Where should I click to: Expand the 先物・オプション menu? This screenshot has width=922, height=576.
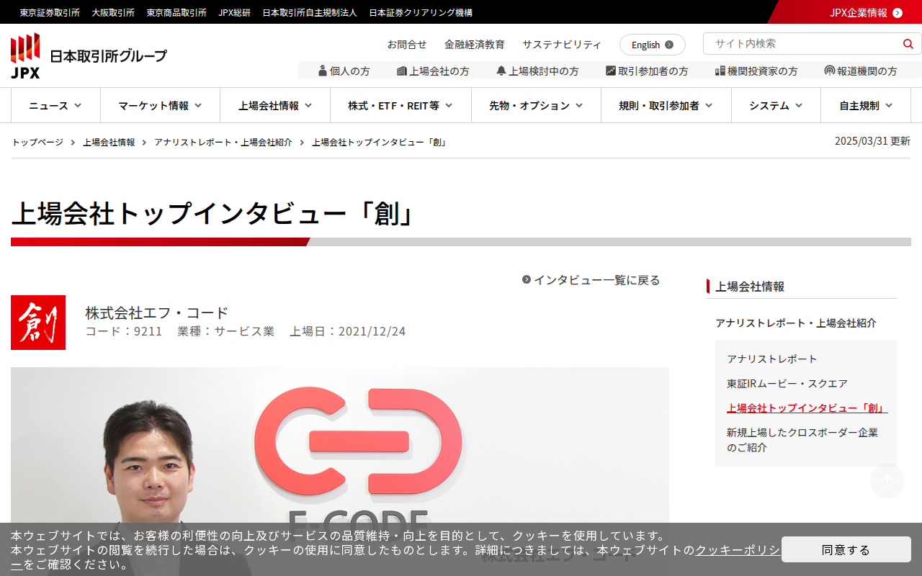[536, 105]
